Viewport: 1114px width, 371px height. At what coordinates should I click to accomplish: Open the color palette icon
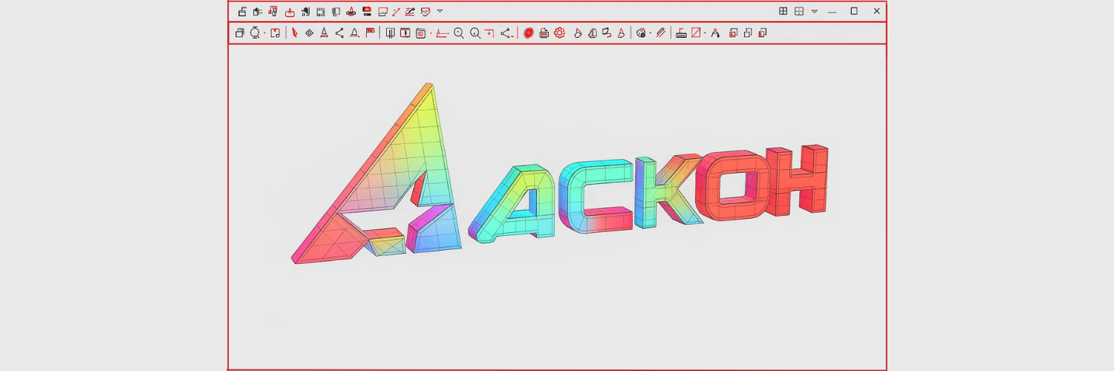[x=641, y=33]
